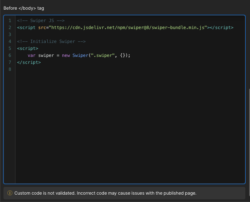Click line number 3 in the gutter
The image size is (250, 202).
[x=10, y=34]
